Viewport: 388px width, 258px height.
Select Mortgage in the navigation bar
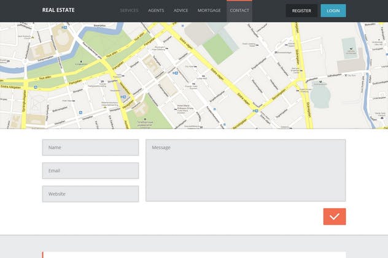209,10
